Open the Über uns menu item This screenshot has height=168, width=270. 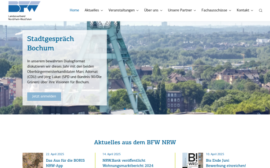pyautogui.click(x=151, y=10)
